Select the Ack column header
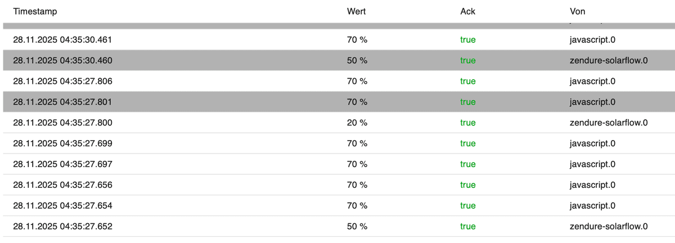Viewport: 675px width, 243px height. tap(467, 11)
